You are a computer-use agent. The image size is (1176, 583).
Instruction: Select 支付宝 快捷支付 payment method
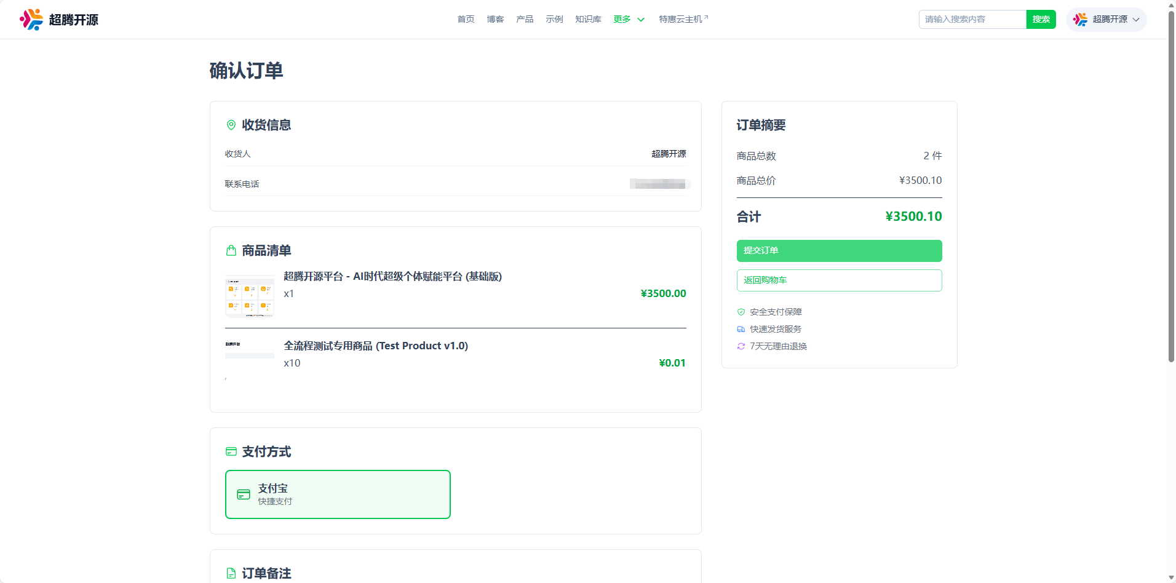coord(338,494)
